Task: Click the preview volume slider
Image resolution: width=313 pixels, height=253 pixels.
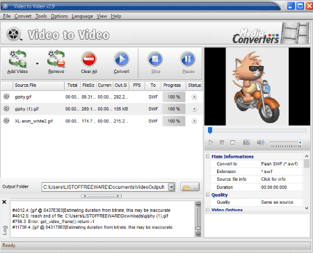Action: [286, 142]
